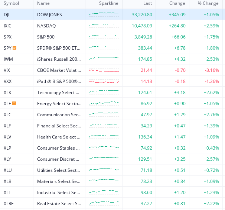Click the XLI symbol
The image size is (225, 210).
(7, 192)
